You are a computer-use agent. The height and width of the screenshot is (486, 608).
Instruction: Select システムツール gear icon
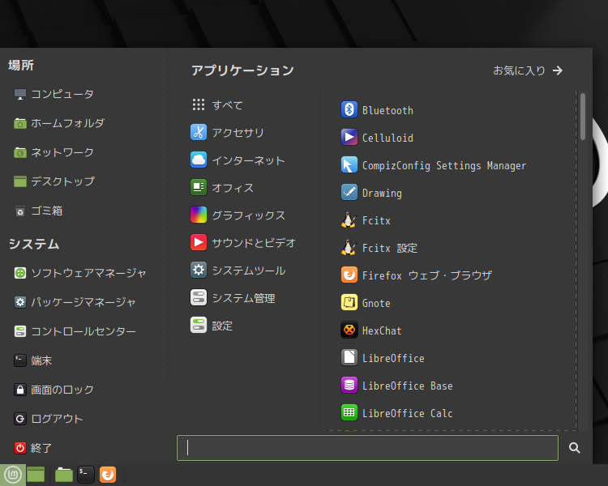tap(199, 270)
